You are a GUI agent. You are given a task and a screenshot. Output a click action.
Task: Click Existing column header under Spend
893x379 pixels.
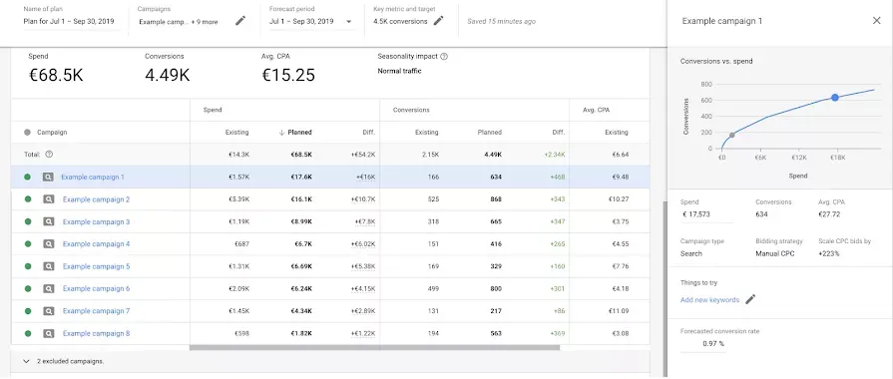point(236,132)
